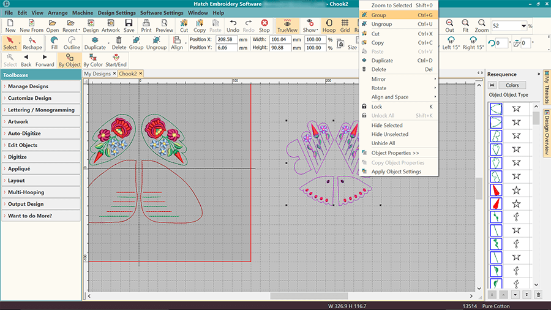This screenshot has width=551, height=310.
Task: Click the Start/End resequence icon
Action: pyautogui.click(x=116, y=60)
